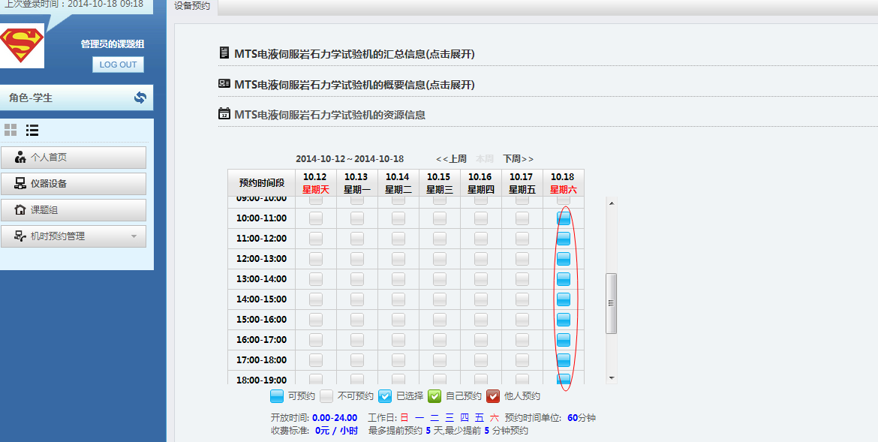Go to next week via 下周

pos(518,159)
